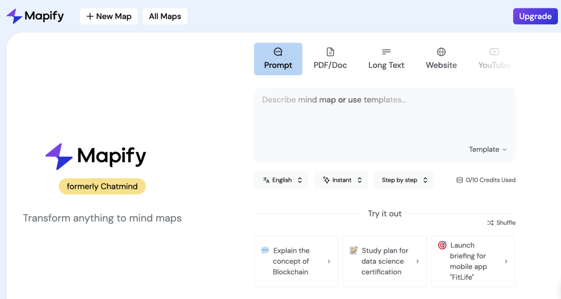
Task: Click the formerly Chatmind badge
Action: point(102,186)
